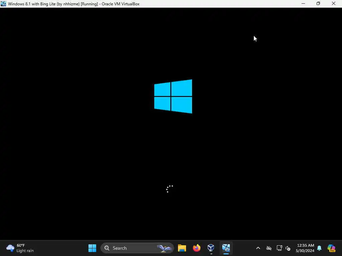This screenshot has height=256, width=342.
Task: Click the taskbar Search box
Action: 137,248
